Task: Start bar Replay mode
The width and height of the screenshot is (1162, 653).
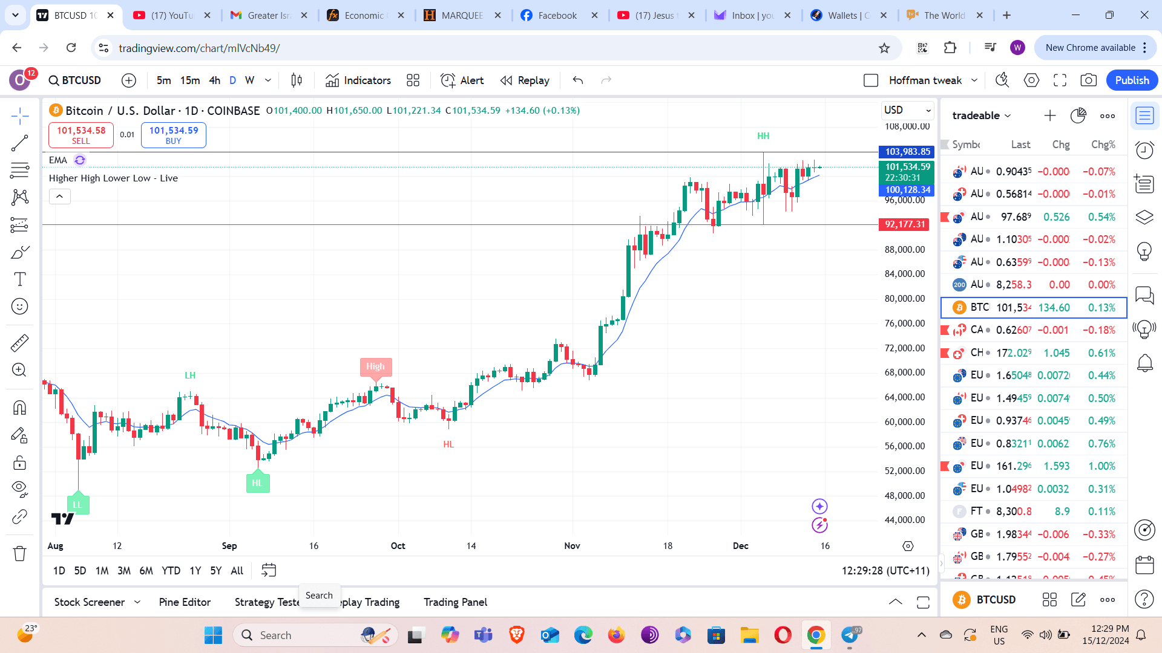Action: [x=525, y=80]
